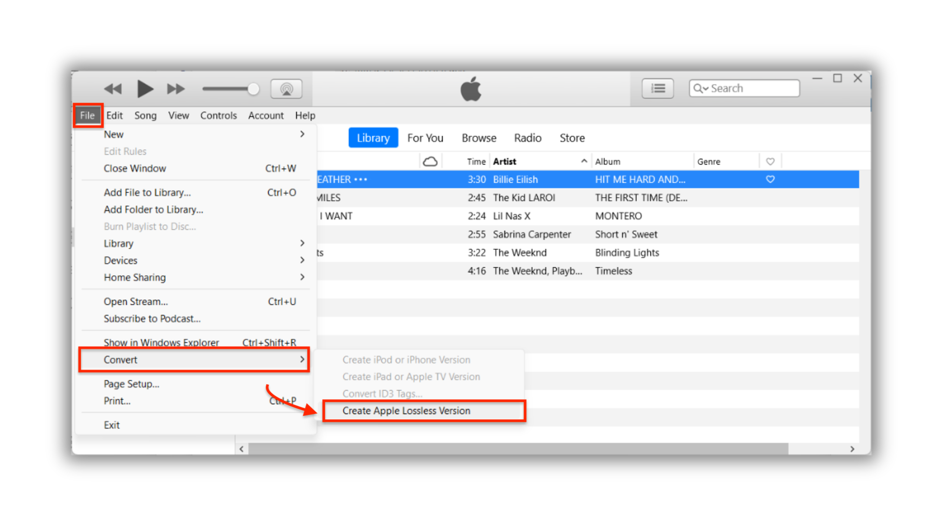Open the more options dots on selected song
Screen dimensions: 936x526
click(361, 179)
